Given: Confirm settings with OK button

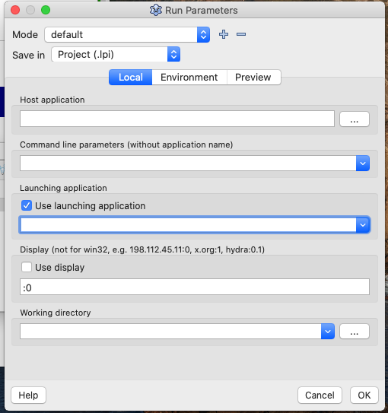Looking at the screenshot, I should pyautogui.click(x=364, y=395).
